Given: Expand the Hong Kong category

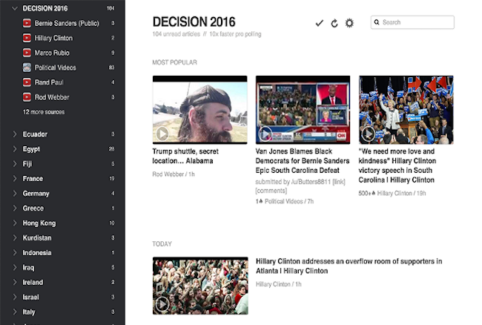Looking at the screenshot, I should [14, 223].
